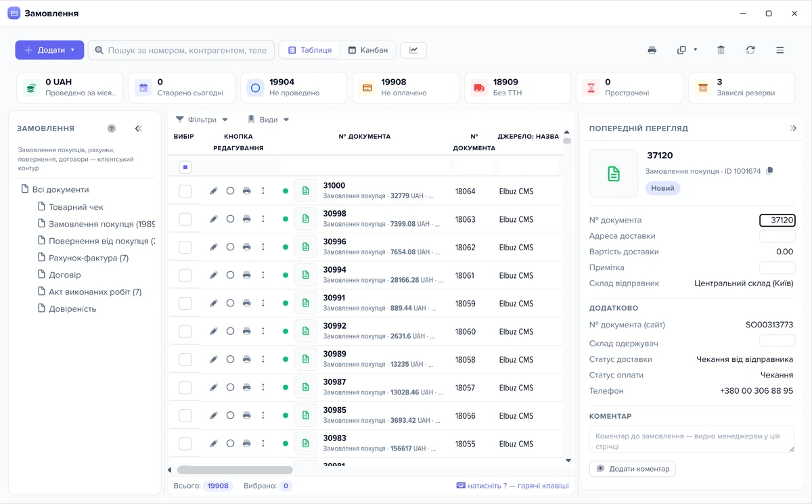This screenshot has height=504, width=812.
Task: Switch to the Таблиця view tab
Action: (x=310, y=50)
